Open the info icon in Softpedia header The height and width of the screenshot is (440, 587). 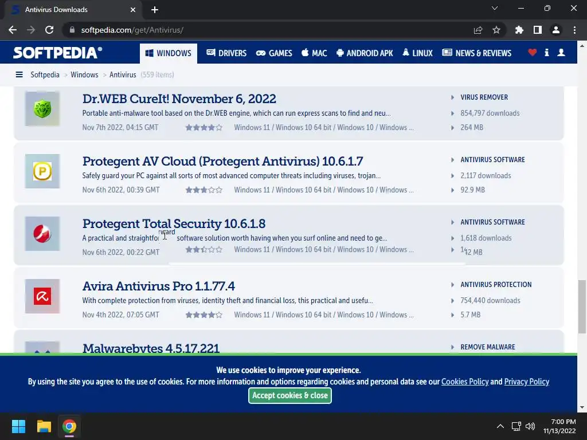click(x=546, y=53)
